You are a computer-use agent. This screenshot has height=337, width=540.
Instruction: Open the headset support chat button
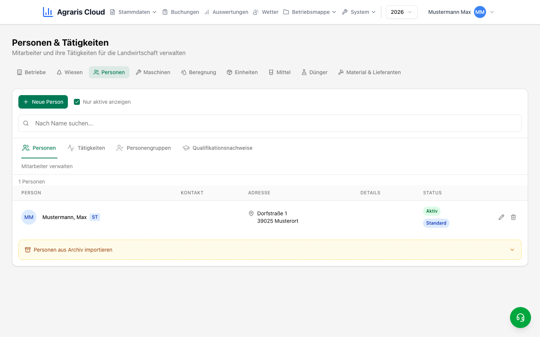pyautogui.click(x=520, y=318)
